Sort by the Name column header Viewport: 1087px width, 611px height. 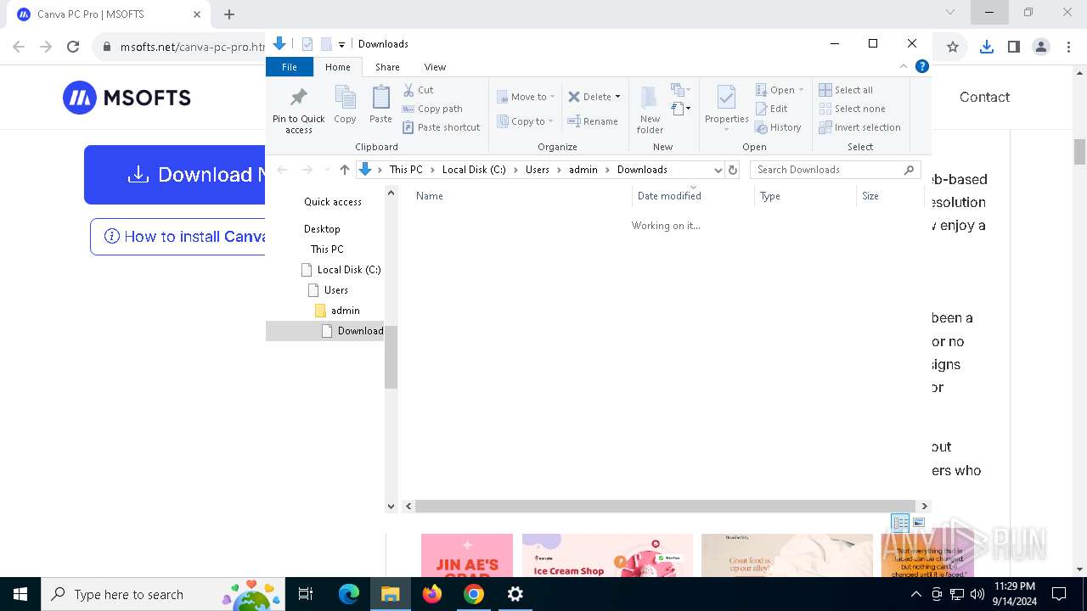[521, 196]
